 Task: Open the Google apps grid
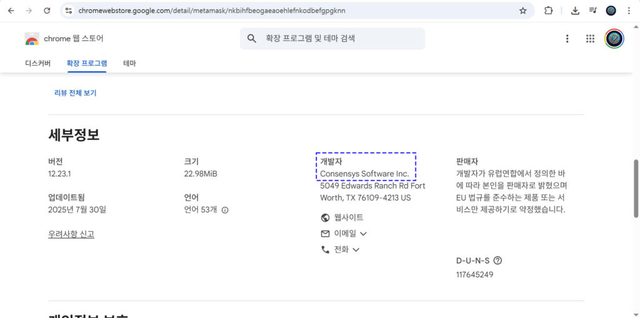(x=590, y=39)
